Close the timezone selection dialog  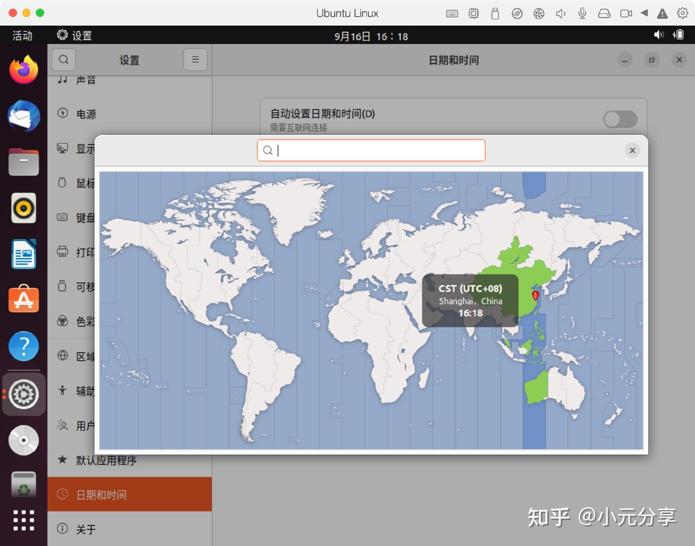pyautogui.click(x=632, y=150)
